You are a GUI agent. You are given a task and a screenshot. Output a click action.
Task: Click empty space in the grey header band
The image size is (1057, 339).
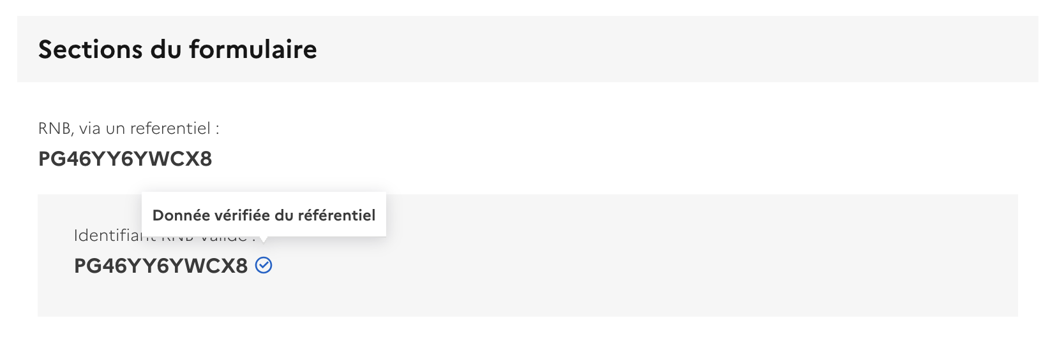638,50
